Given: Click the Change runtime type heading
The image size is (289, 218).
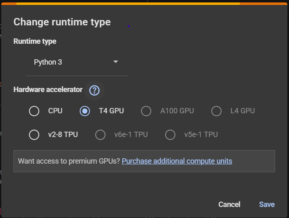Looking at the screenshot, I should click(x=62, y=22).
